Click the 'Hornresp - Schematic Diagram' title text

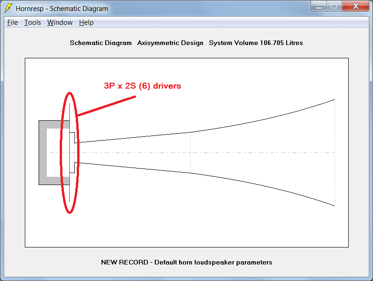click(62, 9)
